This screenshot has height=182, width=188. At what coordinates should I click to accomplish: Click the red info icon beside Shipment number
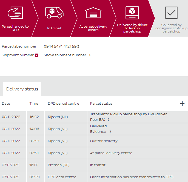pos(36,55)
